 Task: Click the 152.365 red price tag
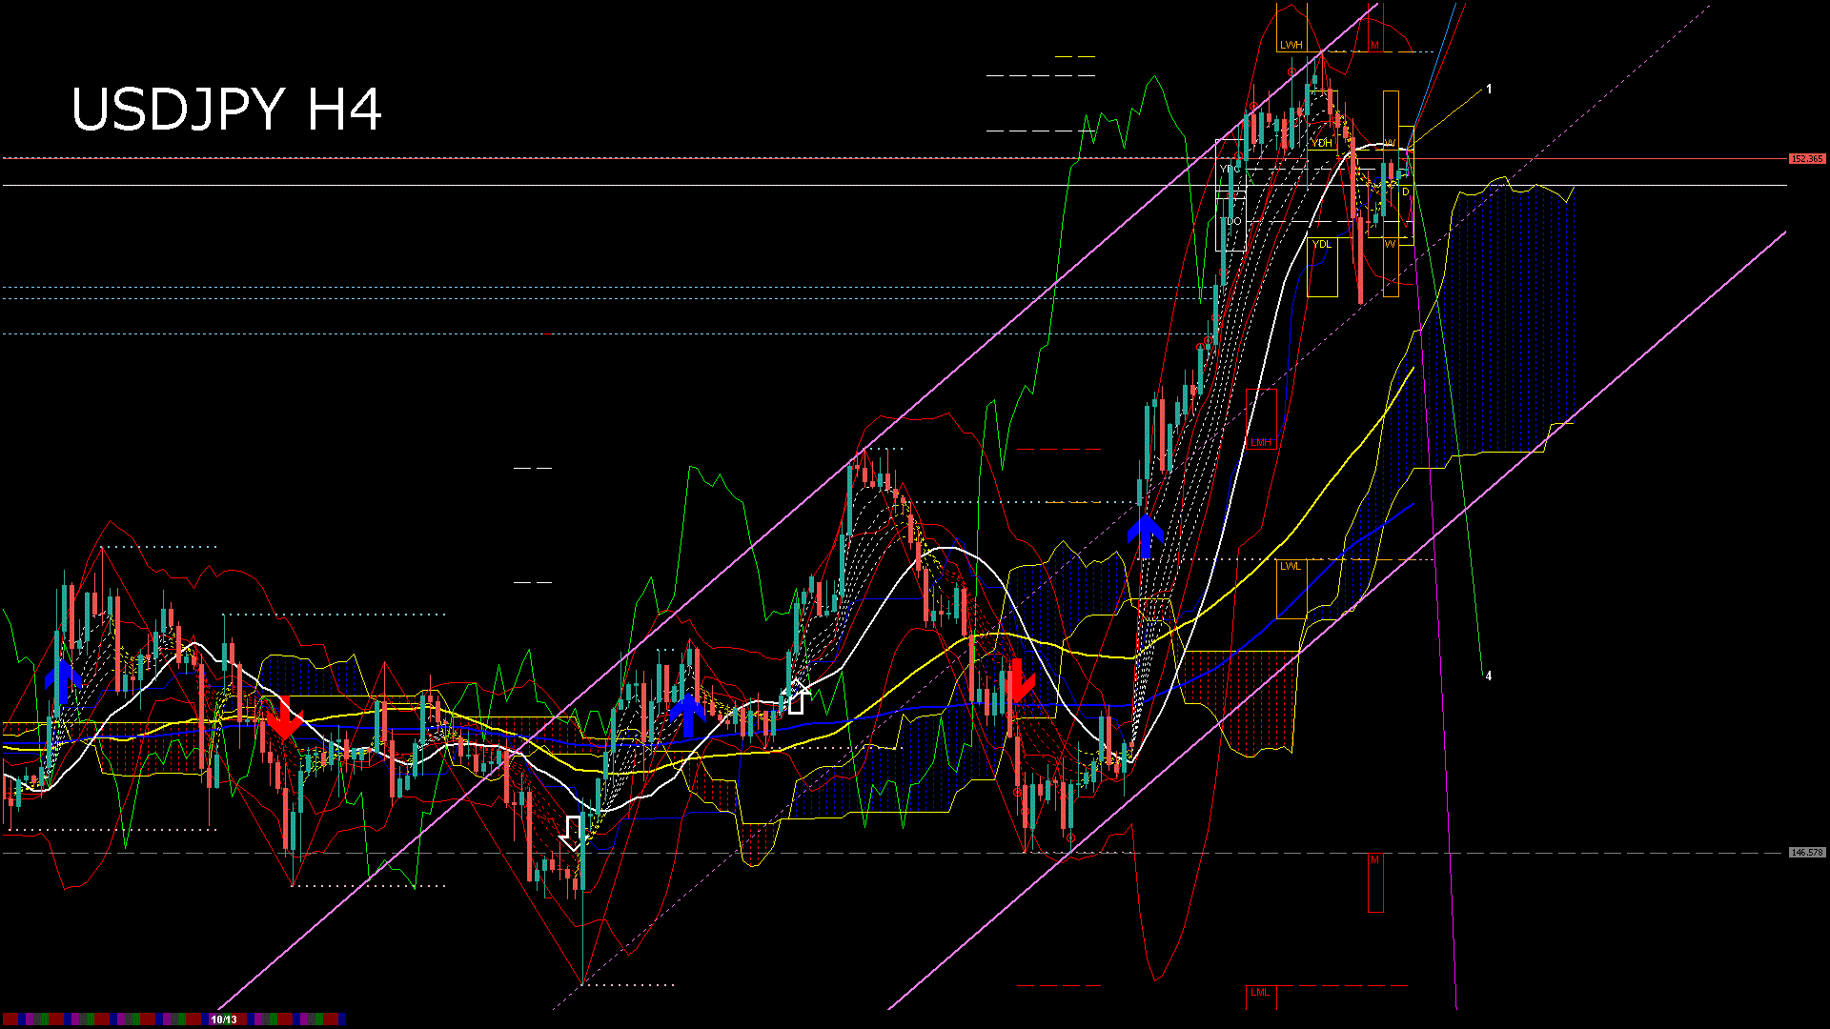(x=1806, y=159)
